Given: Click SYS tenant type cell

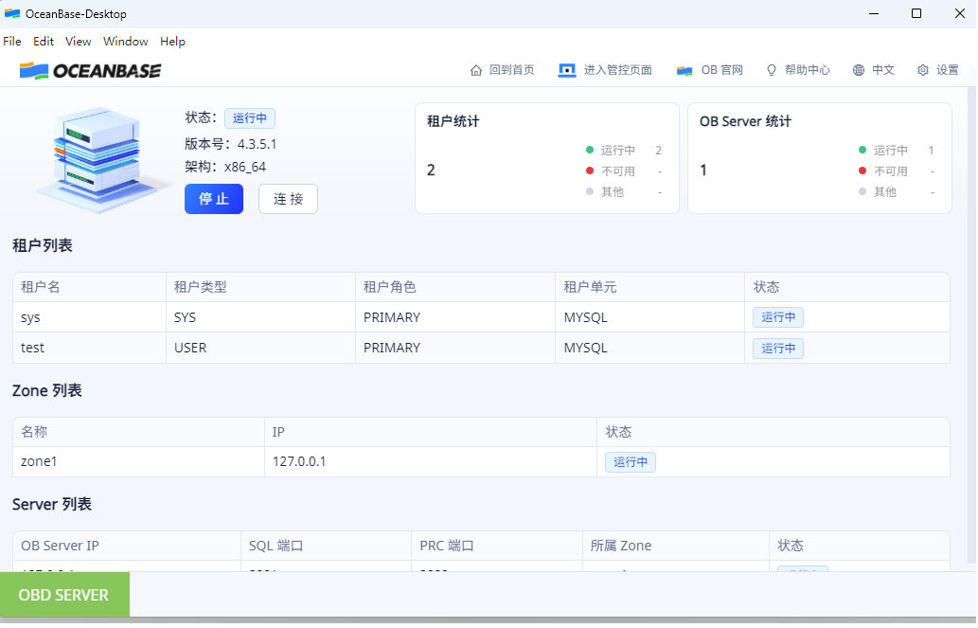Looking at the screenshot, I should (x=260, y=317).
